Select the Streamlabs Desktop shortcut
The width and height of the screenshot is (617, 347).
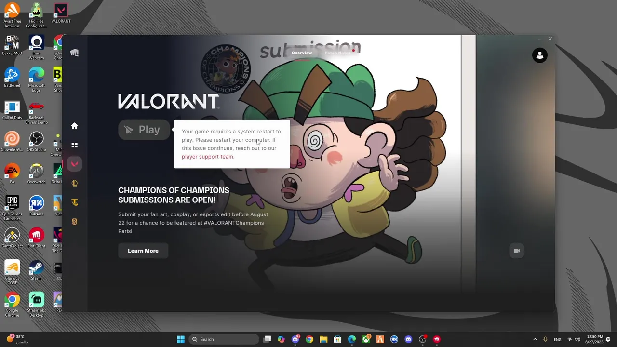pos(36,305)
